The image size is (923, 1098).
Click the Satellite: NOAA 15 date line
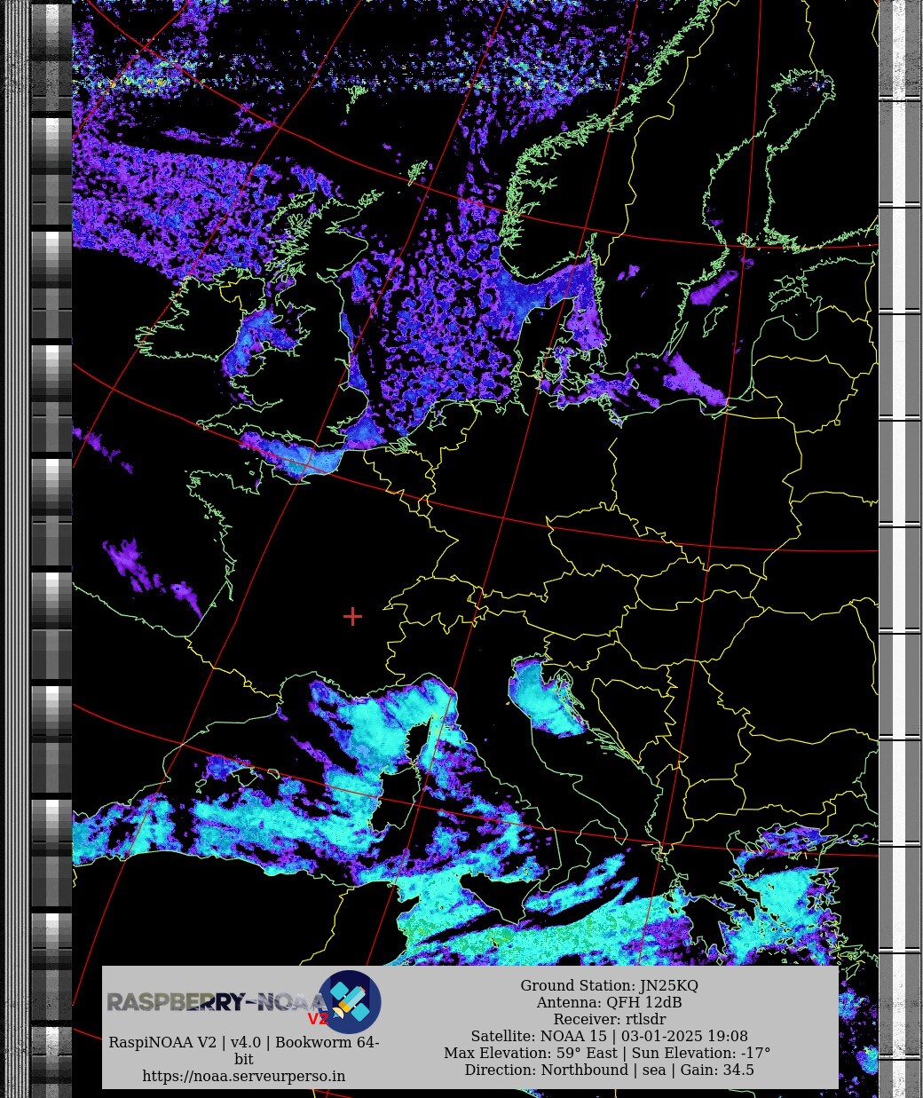(609, 1036)
